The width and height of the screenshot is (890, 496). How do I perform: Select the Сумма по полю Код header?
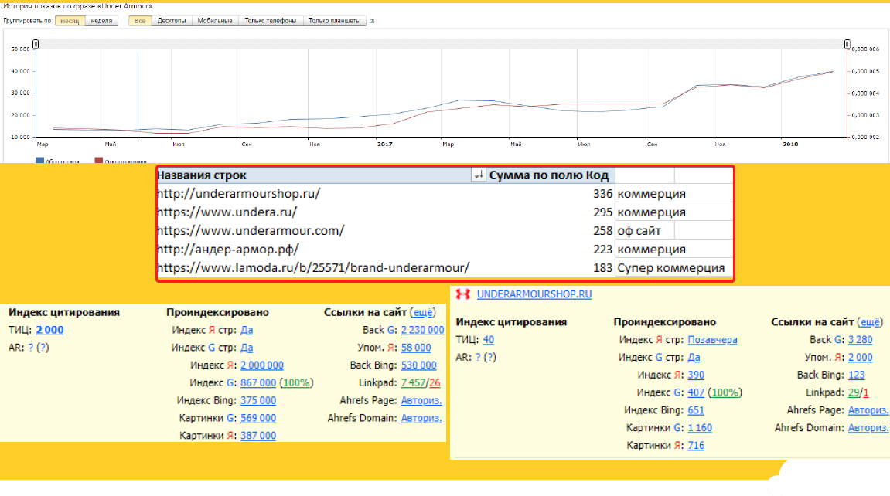549,175
